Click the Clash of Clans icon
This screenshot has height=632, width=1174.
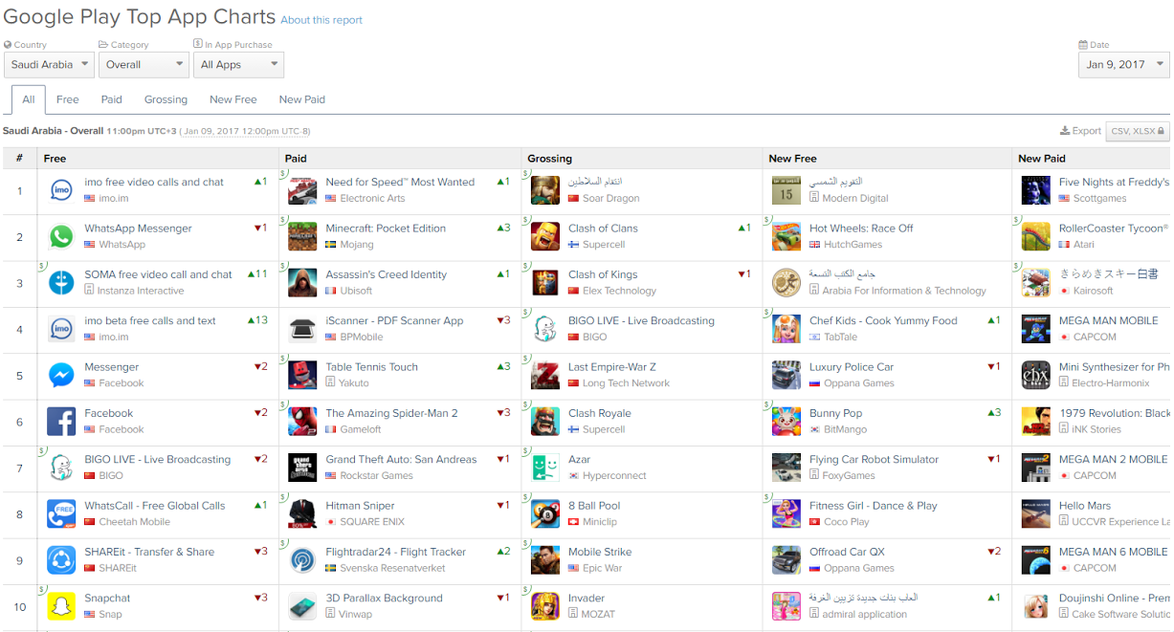pos(545,236)
